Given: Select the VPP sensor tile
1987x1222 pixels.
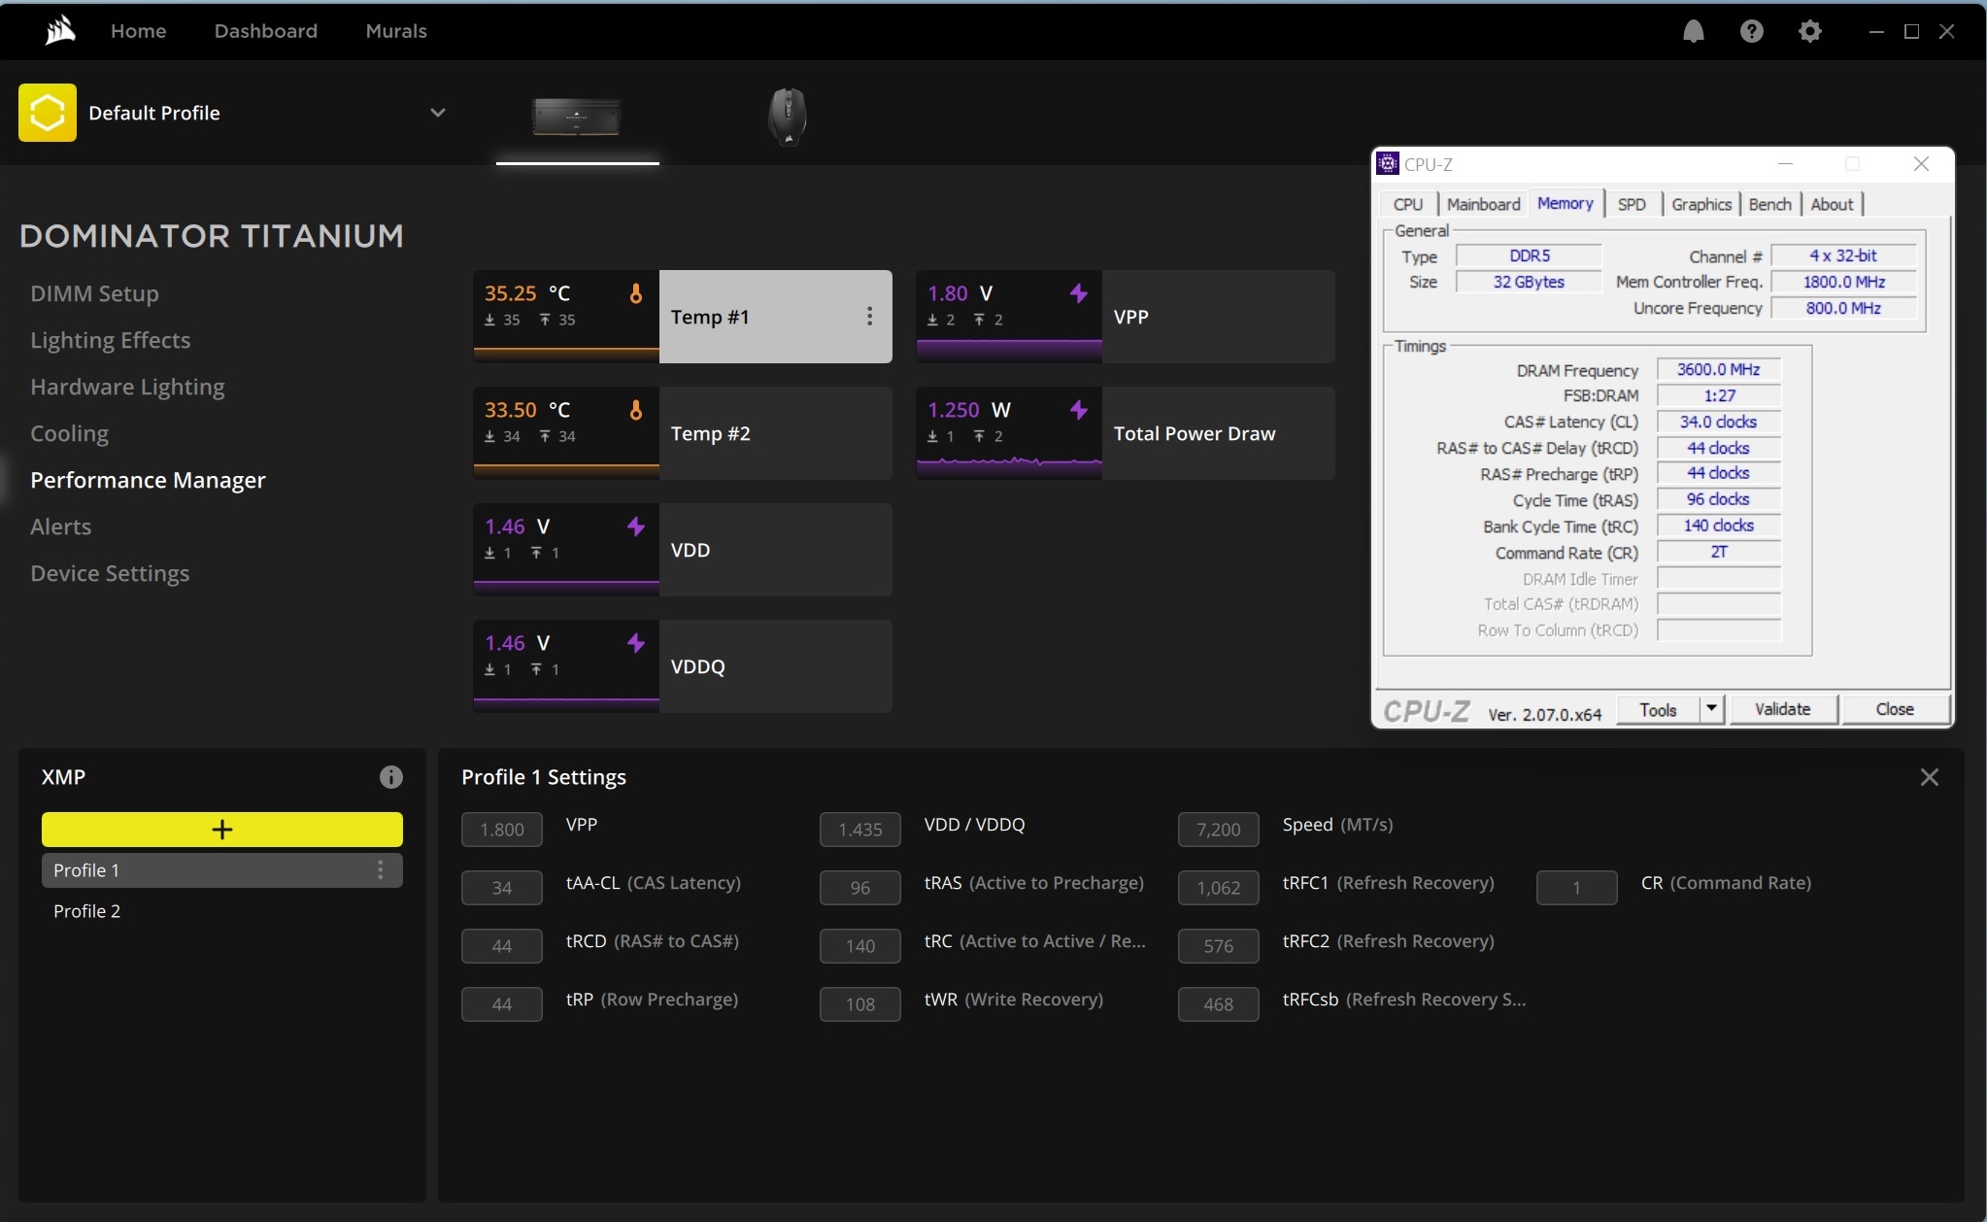Looking at the screenshot, I should coord(1126,317).
